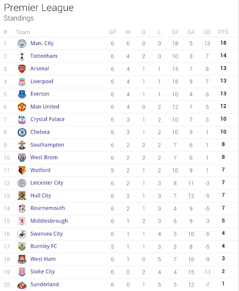This screenshot has width=239, height=291.
Task: Open the Man United team link
Action: pos(45,107)
